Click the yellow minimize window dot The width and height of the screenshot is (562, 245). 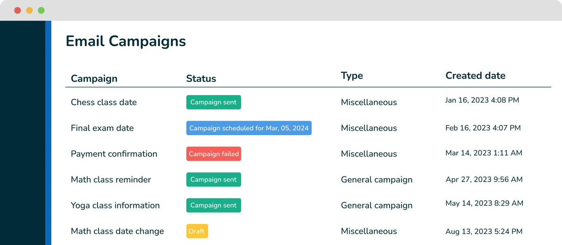29,10
